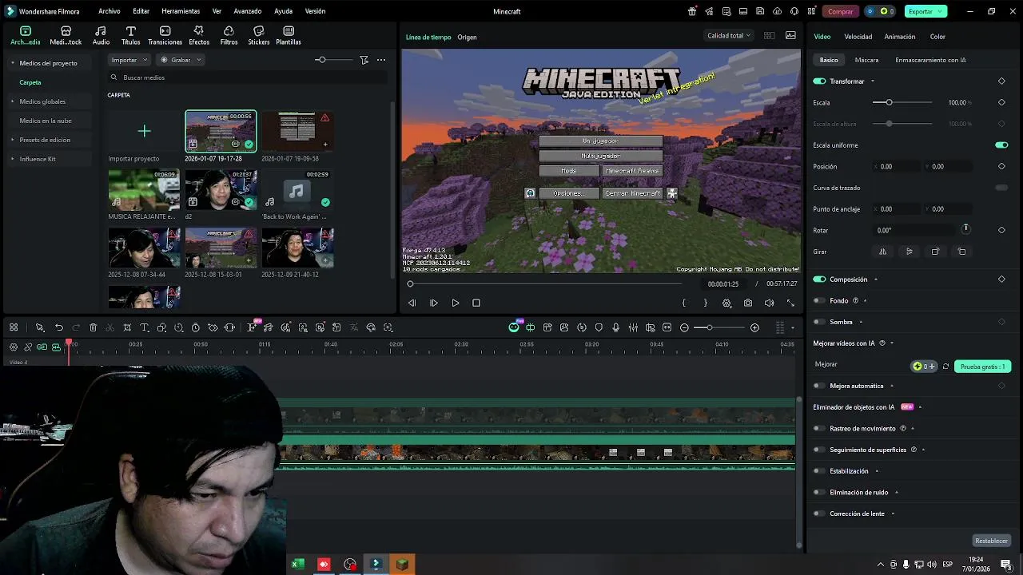This screenshot has height=575, width=1023.
Task: Click the crop tool in timeline toolbar
Action: [x=127, y=327]
